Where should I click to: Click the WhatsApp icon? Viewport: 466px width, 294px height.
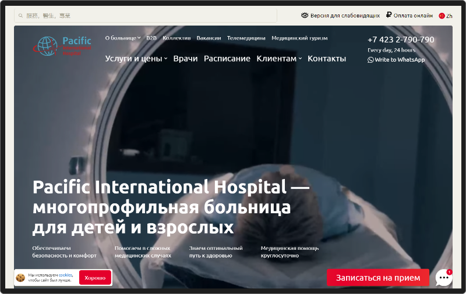370,60
